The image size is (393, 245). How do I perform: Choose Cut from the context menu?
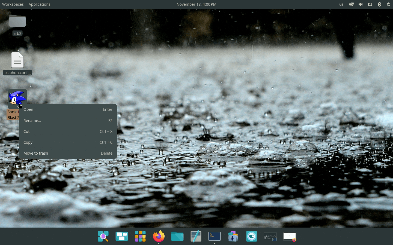click(68, 131)
